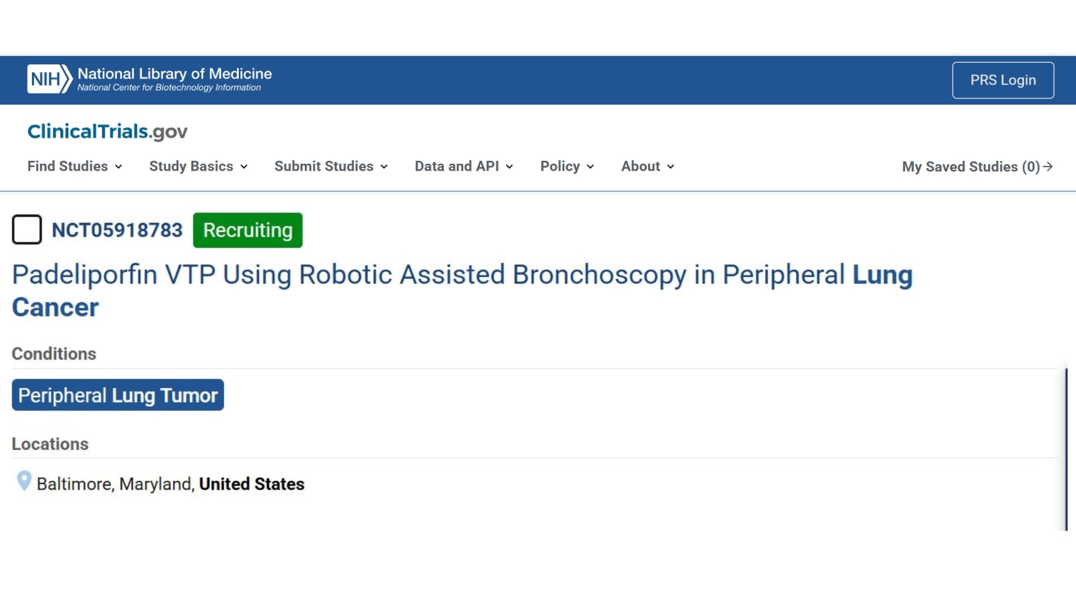Image resolution: width=1076 pixels, height=605 pixels.
Task: Click the NCT05918783 study ID link
Action: tap(117, 230)
